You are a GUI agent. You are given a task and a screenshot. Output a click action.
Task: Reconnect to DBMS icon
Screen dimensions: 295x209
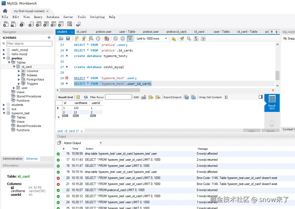[78, 24]
